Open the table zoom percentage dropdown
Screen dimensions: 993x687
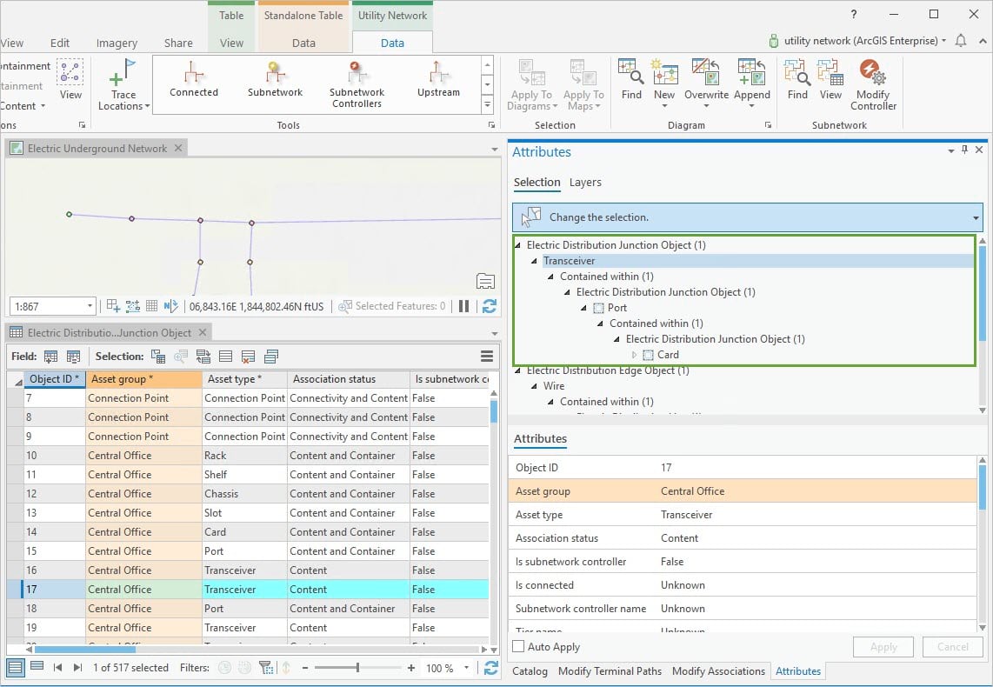click(x=466, y=668)
